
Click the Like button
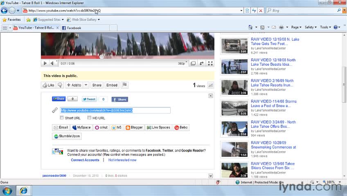point(48,85)
